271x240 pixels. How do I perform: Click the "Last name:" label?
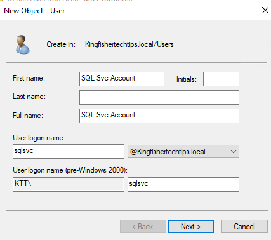point(29,97)
